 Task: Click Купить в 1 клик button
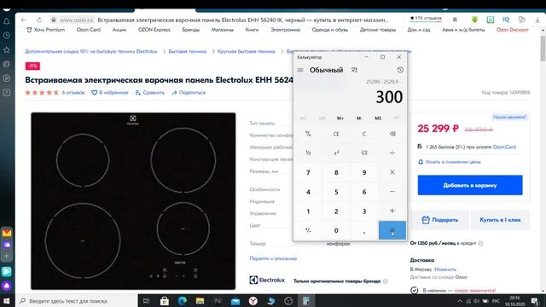pos(500,220)
